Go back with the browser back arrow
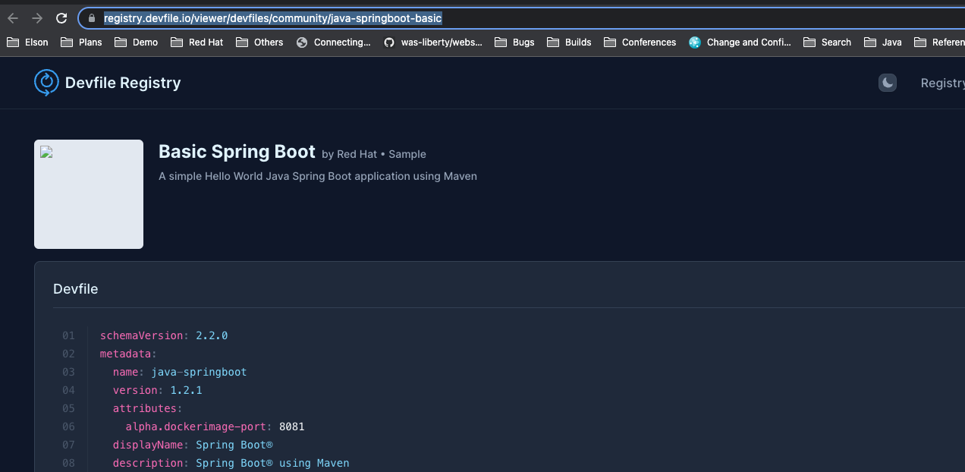Screen dimensions: 965x472 13,18
